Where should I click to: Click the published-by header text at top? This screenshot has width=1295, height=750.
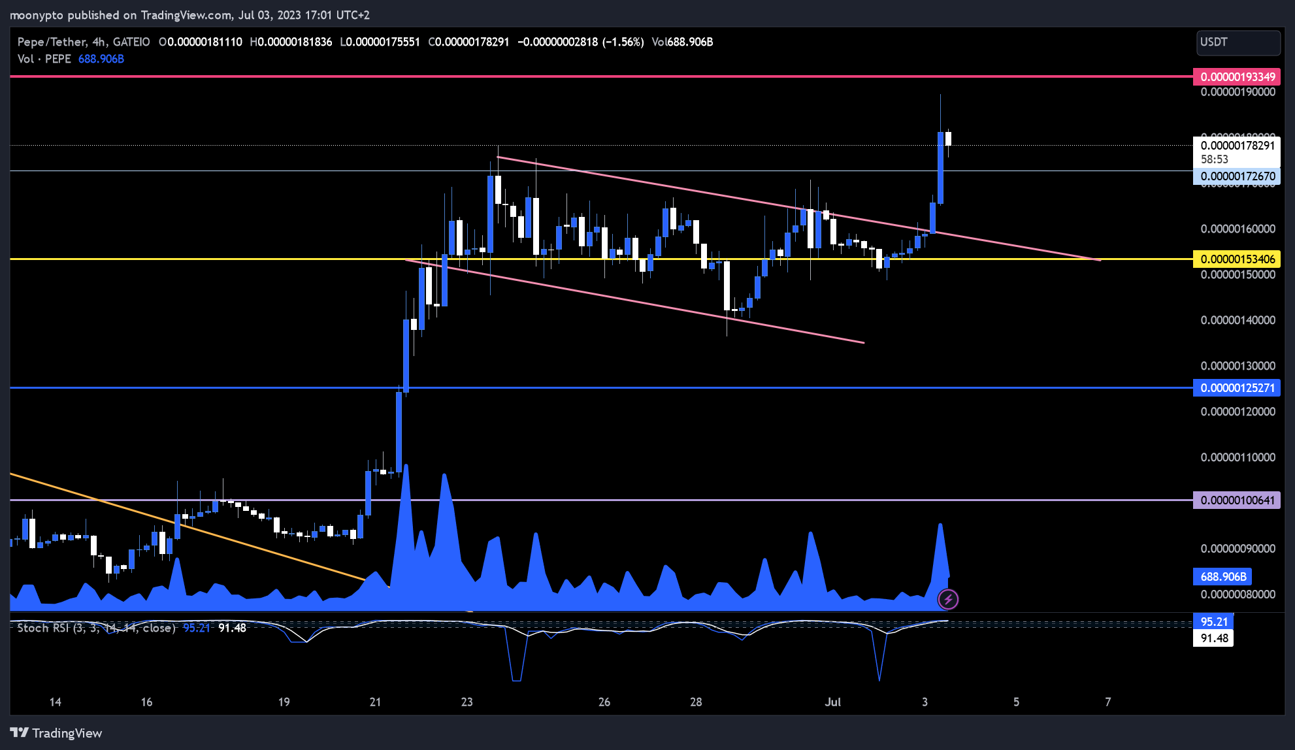pos(189,14)
